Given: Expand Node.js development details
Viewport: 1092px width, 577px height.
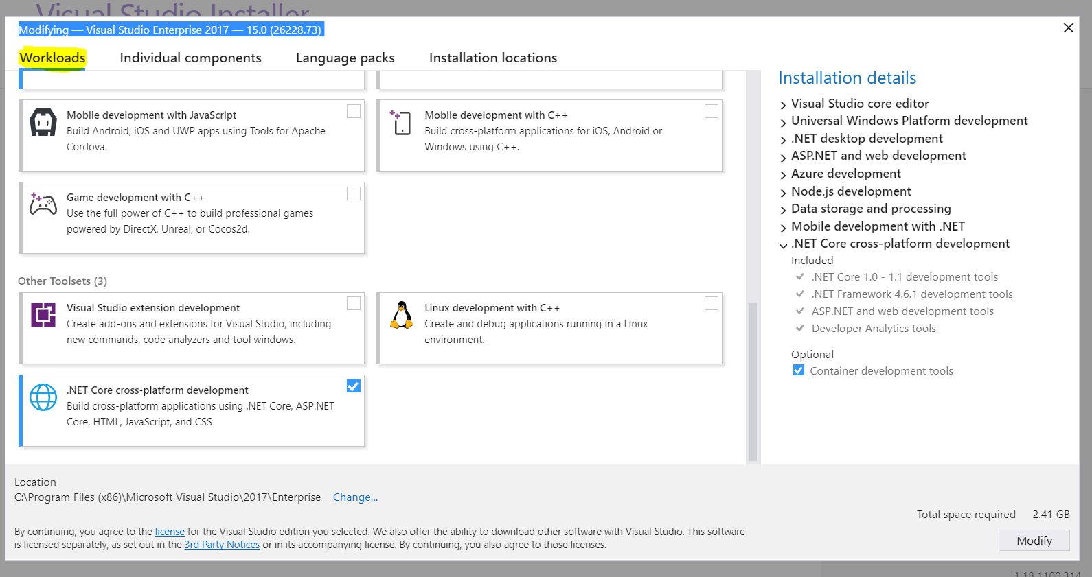Looking at the screenshot, I should (x=783, y=193).
